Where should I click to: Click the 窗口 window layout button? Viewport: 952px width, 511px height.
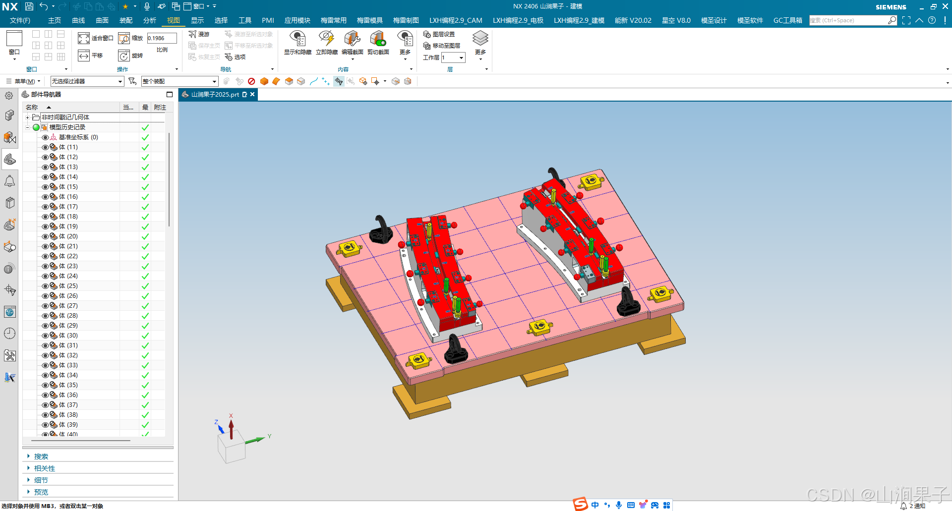coord(14,45)
